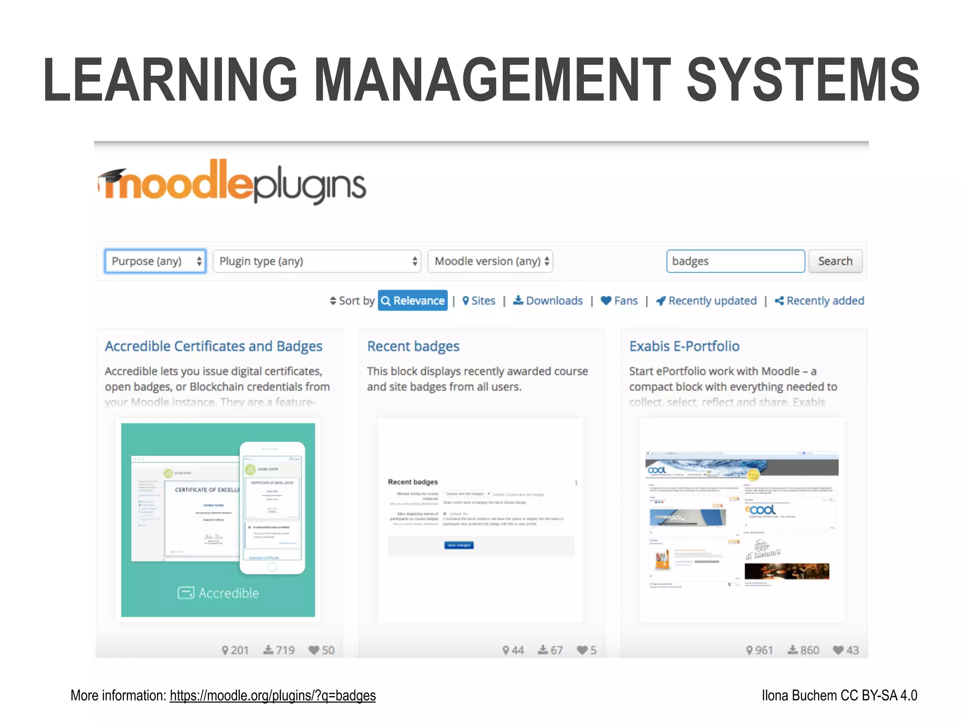This screenshot has width=963, height=722.
Task: Click the Moodle plugins logo
Action: (x=231, y=182)
